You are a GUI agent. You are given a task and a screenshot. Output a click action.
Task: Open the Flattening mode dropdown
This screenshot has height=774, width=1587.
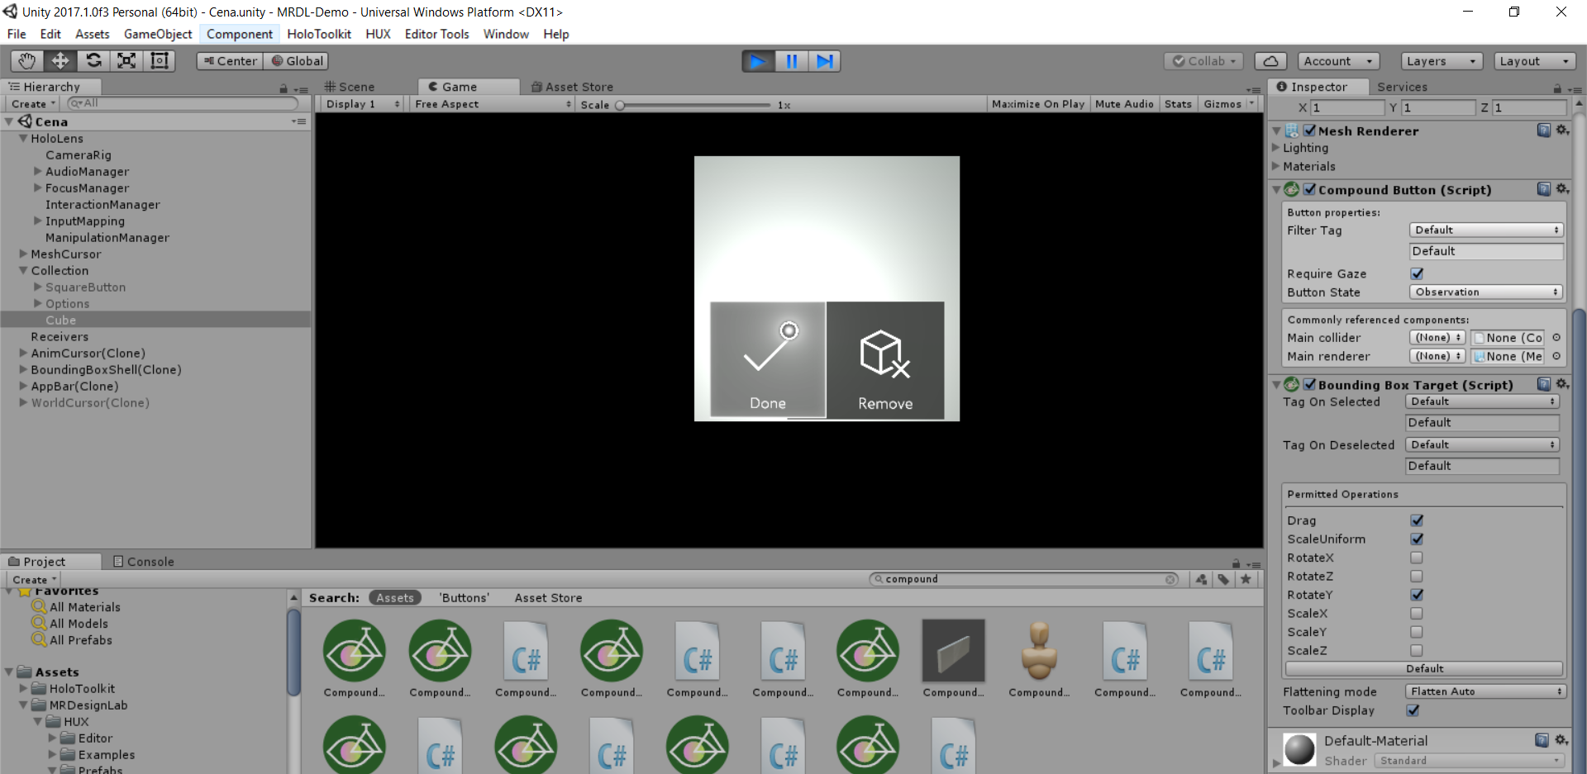coord(1485,691)
